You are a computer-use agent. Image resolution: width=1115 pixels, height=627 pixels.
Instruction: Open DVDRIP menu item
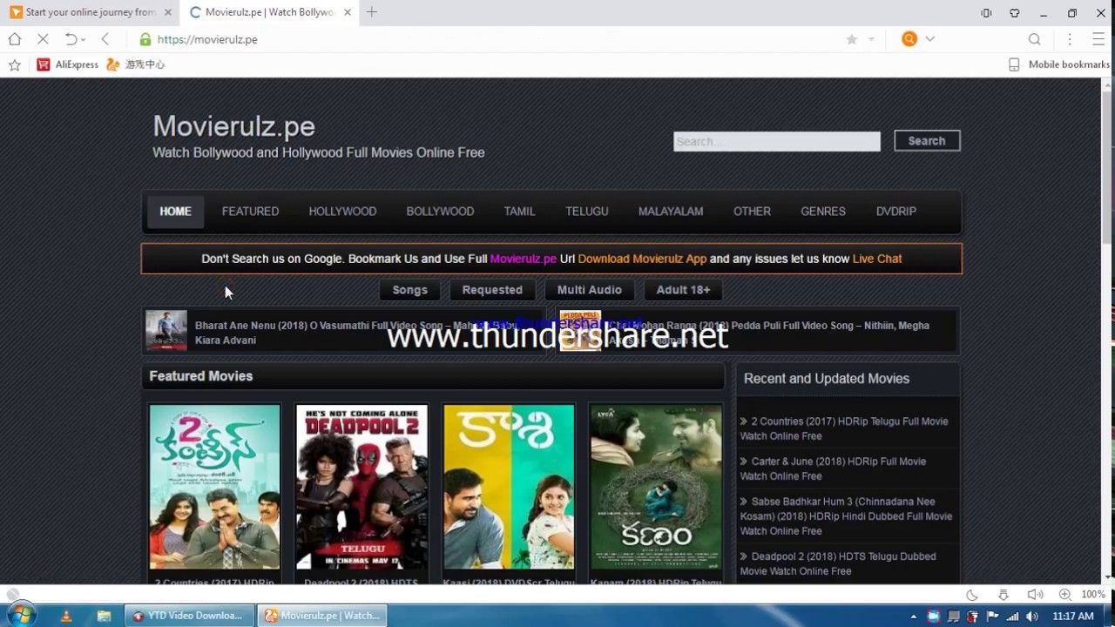click(896, 212)
